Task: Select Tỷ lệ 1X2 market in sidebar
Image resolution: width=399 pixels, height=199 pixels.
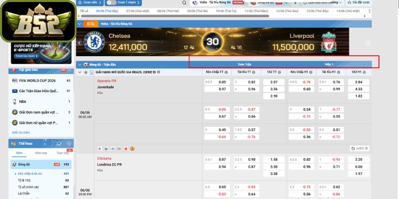Action: (41, 180)
